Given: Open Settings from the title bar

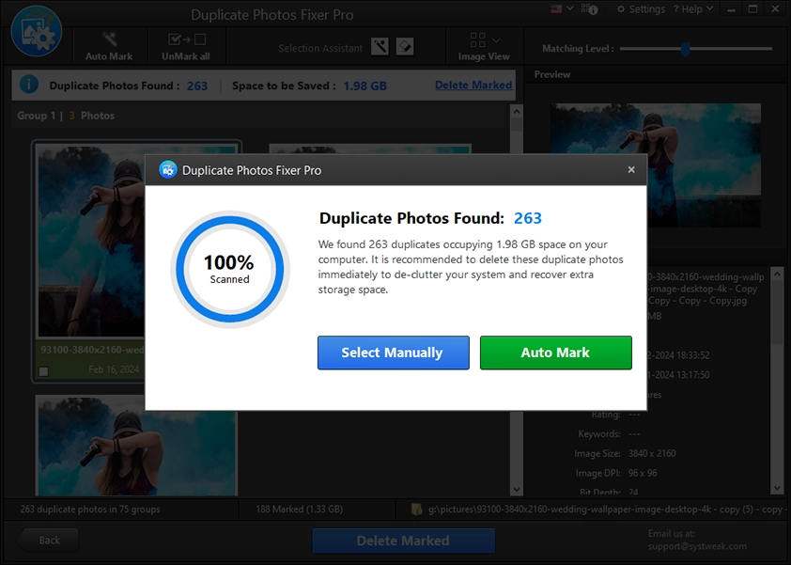Looking at the screenshot, I should pyautogui.click(x=641, y=9).
